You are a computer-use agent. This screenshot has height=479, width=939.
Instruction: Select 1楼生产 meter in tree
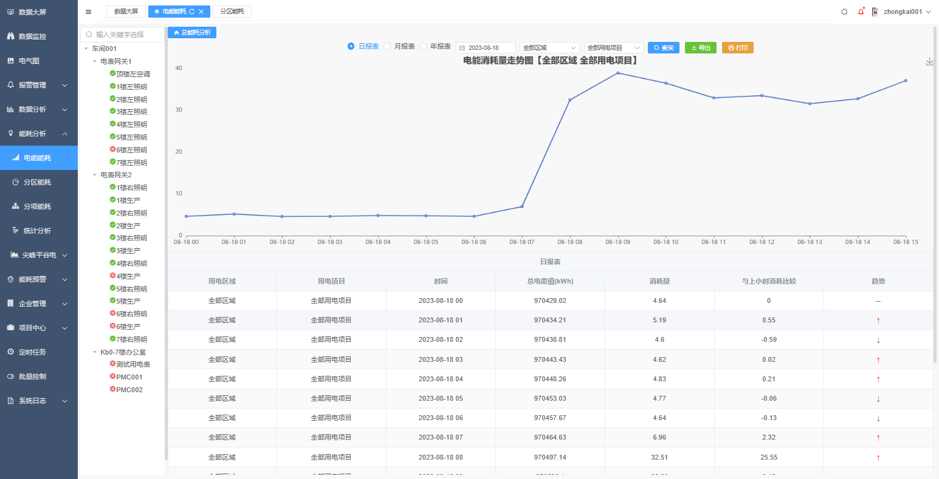[x=128, y=200]
